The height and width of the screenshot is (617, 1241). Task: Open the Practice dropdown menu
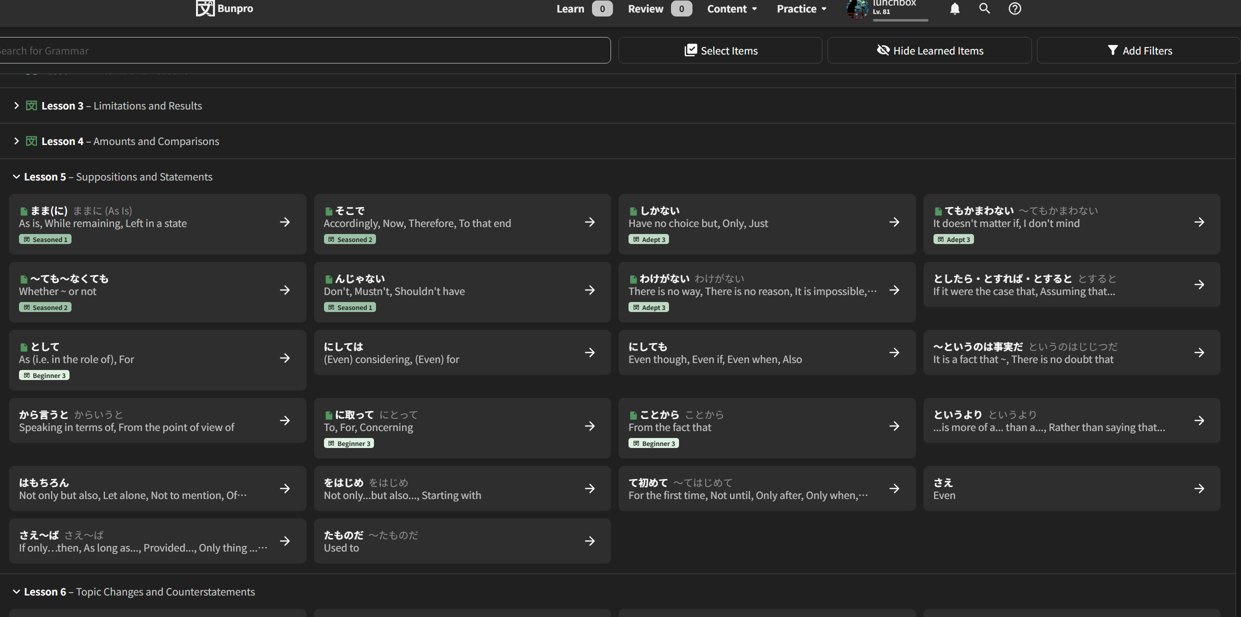click(x=801, y=8)
